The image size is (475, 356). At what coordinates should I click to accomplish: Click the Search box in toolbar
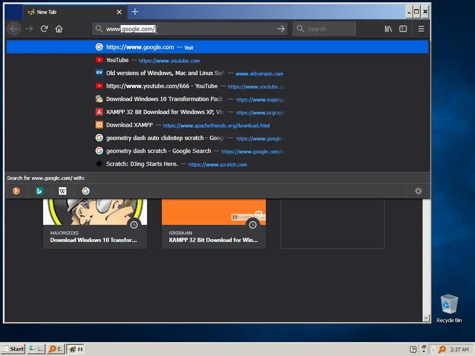(324, 29)
